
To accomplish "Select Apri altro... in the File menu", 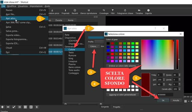I will pos(25,18).
